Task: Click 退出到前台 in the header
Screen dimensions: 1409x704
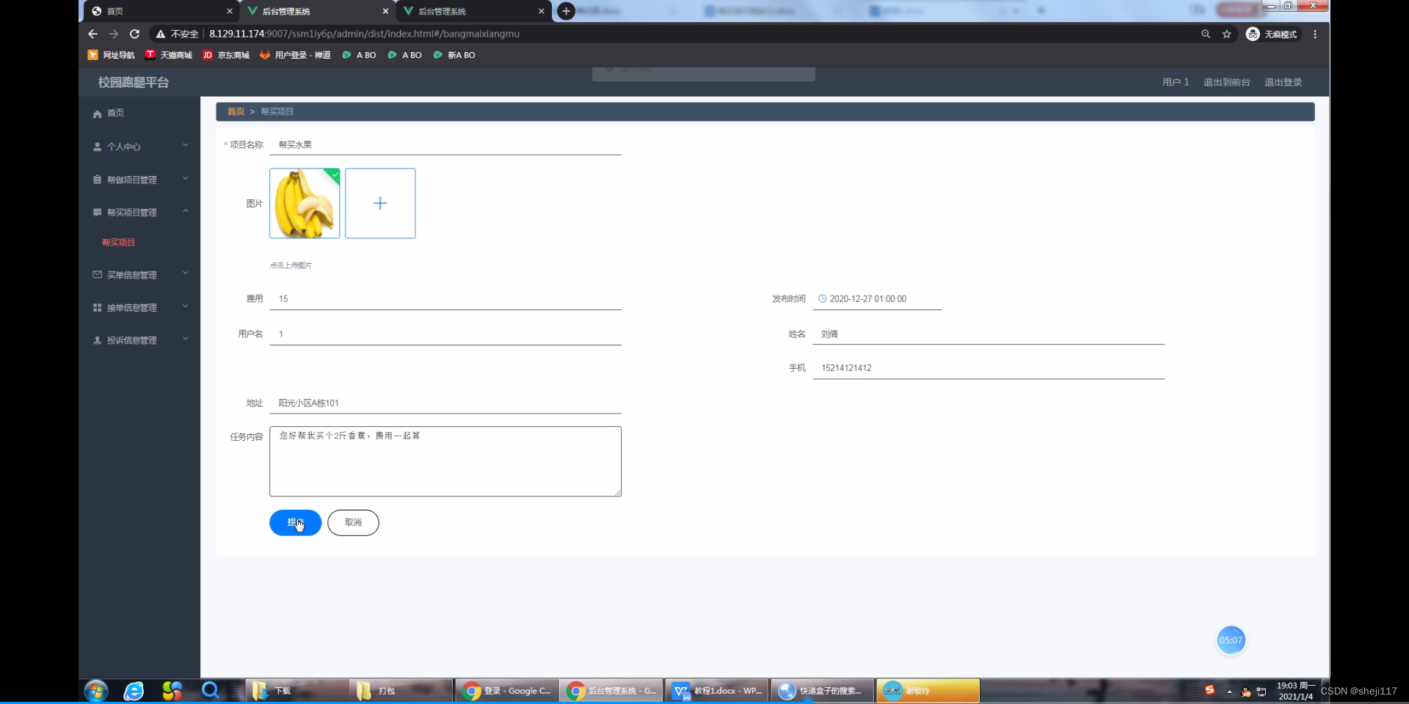Action: (1226, 82)
